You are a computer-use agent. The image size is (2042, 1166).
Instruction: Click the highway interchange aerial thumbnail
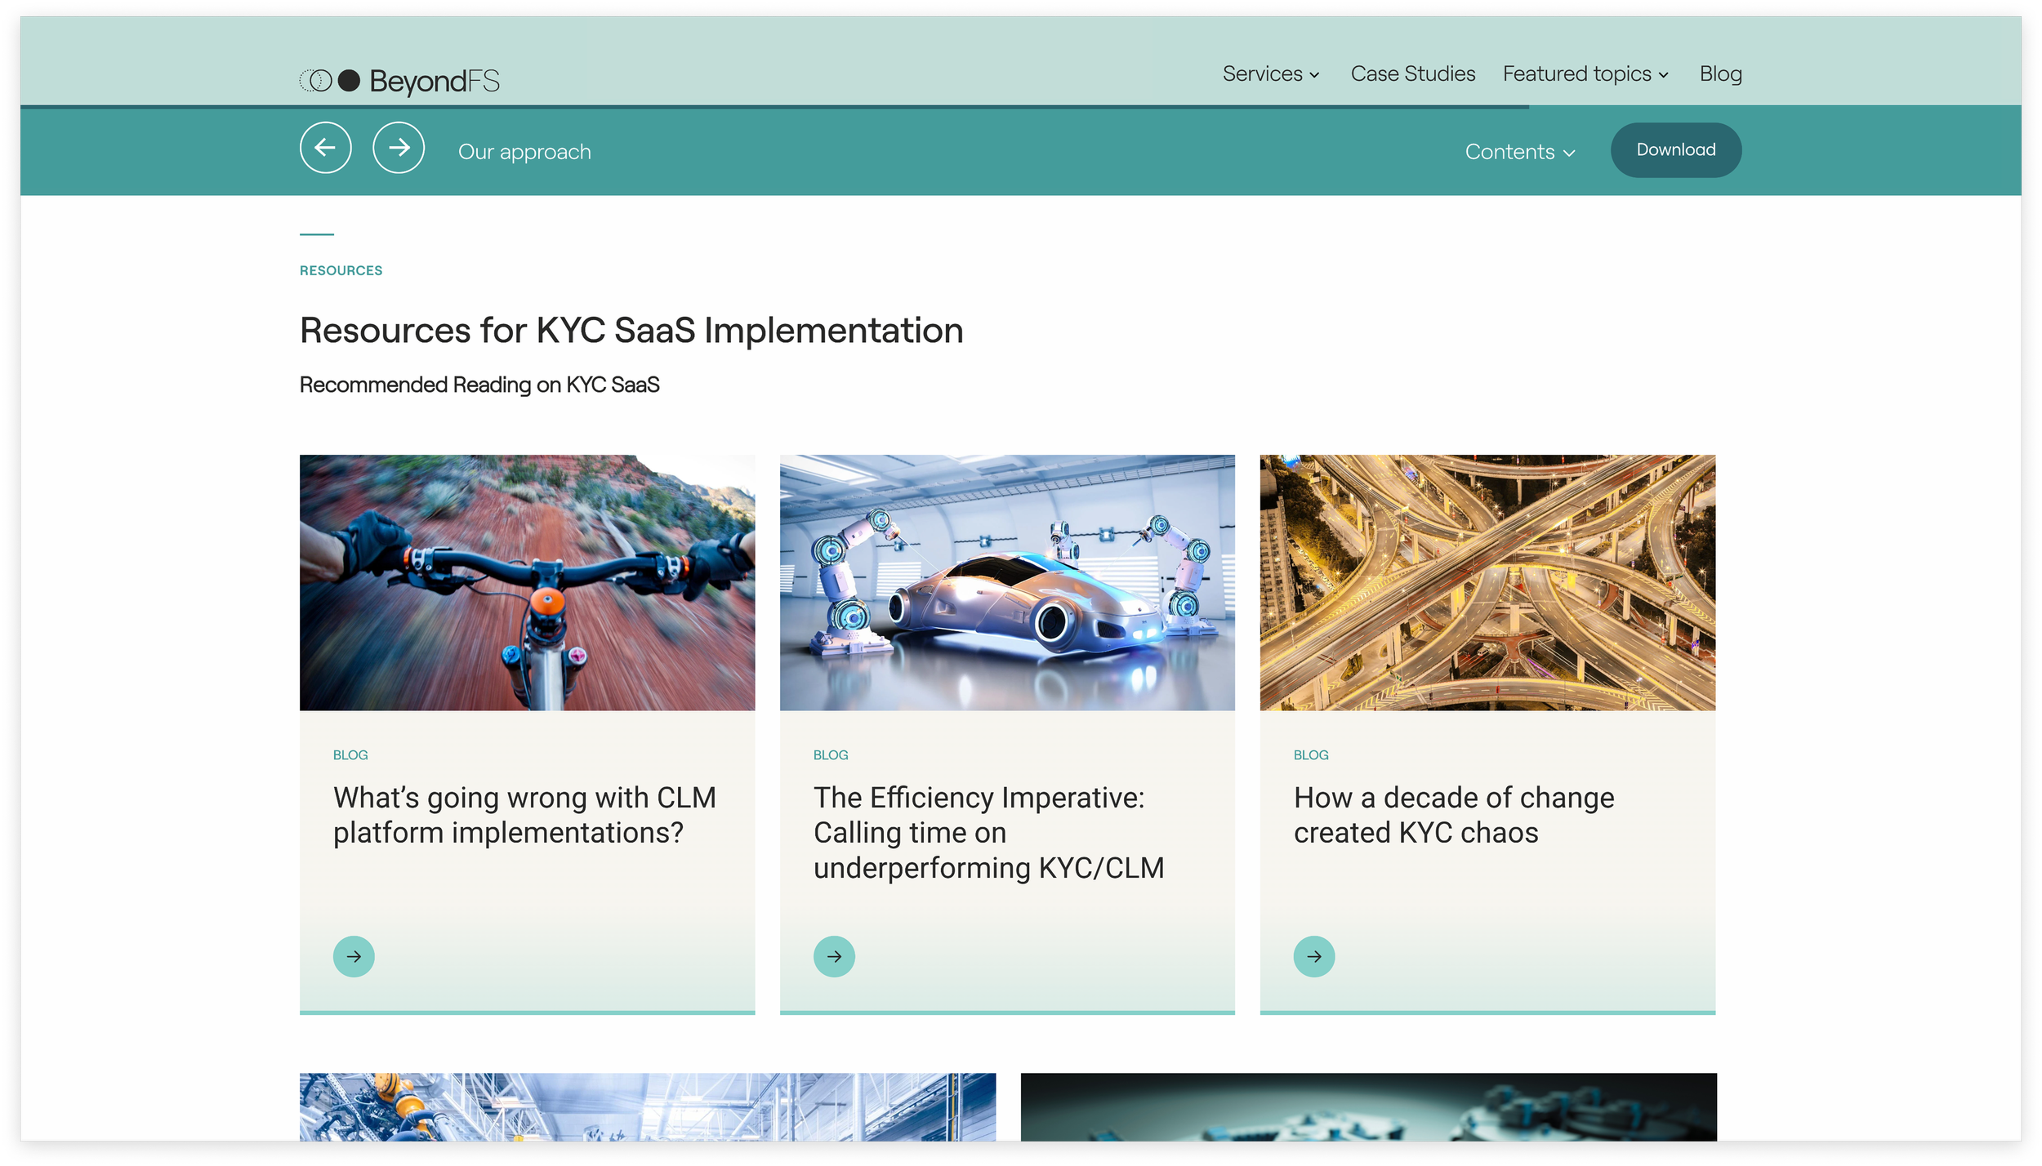tap(1487, 582)
